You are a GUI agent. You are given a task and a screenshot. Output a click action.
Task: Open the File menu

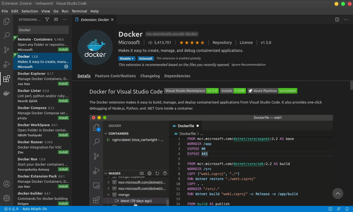[x=5, y=11]
